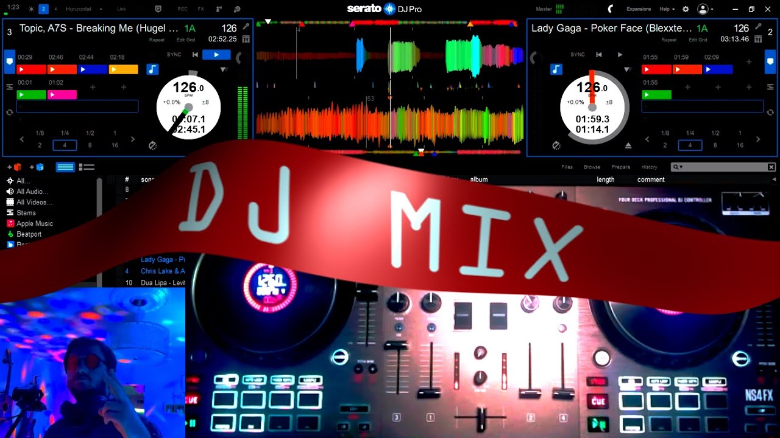Image resolution: width=780 pixels, height=438 pixels.
Task: Open the Settings gear icon
Action: click(686, 9)
